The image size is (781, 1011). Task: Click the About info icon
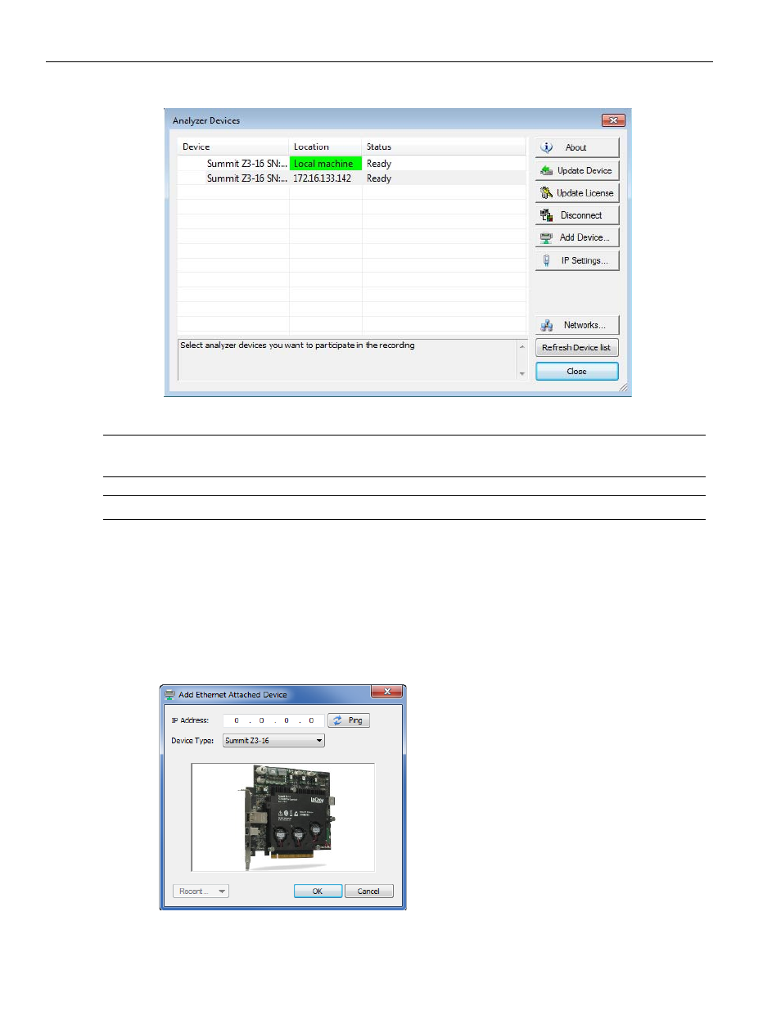coord(547,148)
